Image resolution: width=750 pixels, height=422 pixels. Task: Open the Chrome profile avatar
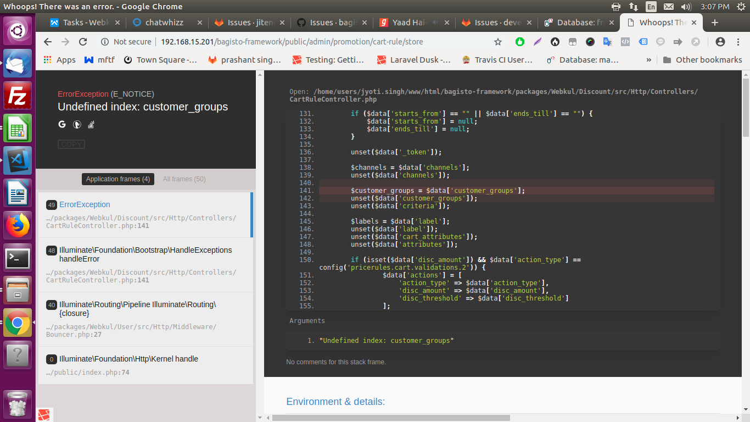click(x=719, y=41)
